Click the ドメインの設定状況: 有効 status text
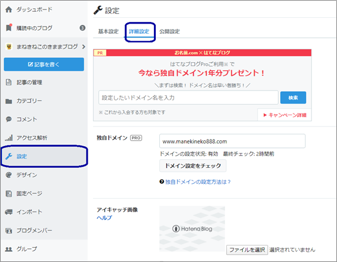This screenshot has height=262, width=337. (189, 154)
